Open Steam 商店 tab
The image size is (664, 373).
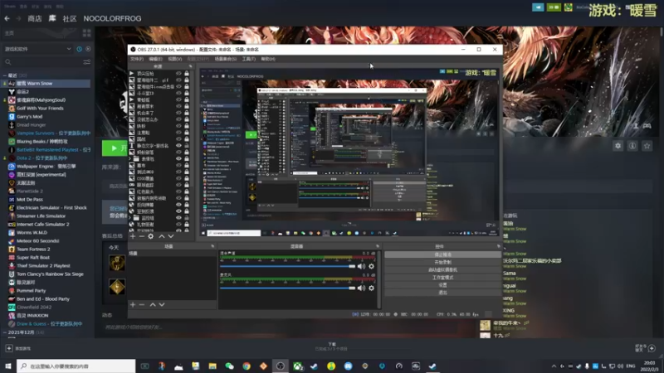[x=35, y=18]
